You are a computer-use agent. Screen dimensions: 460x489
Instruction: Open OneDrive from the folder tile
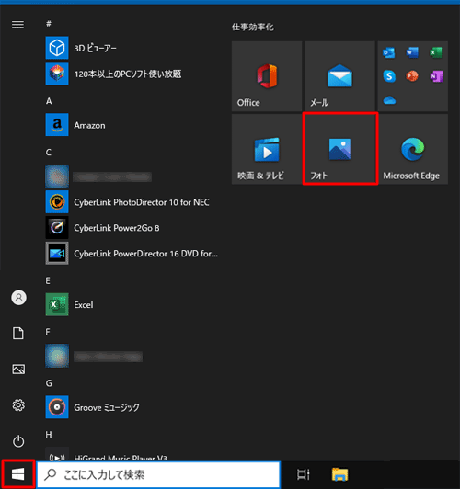click(389, 100)
